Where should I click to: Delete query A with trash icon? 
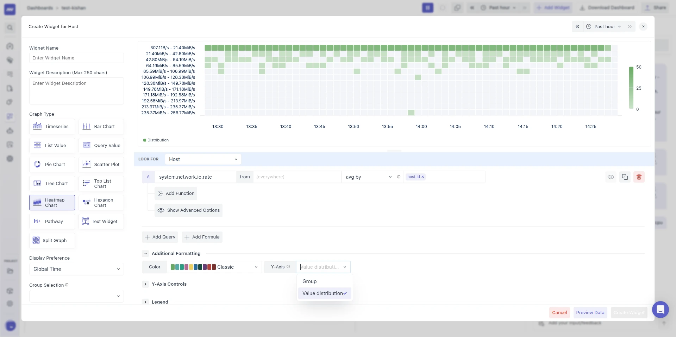tap(639, 177)
